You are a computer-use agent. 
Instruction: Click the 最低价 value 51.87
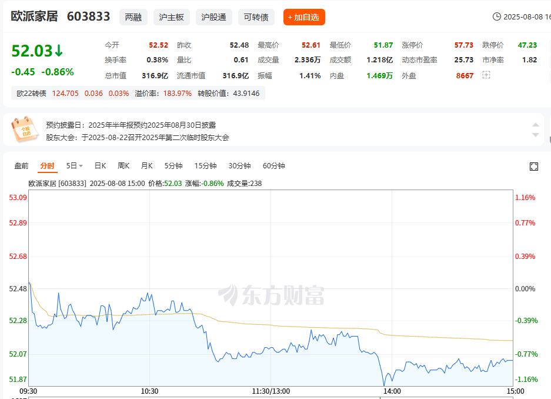pyautogui.click(x=383, y=45)
